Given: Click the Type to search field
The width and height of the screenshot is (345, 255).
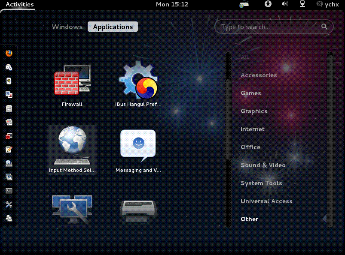Looking at the screenshot, I should click(270, 27).
